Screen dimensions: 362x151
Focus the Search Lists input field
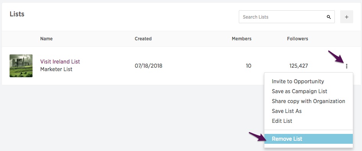(287, 17)
